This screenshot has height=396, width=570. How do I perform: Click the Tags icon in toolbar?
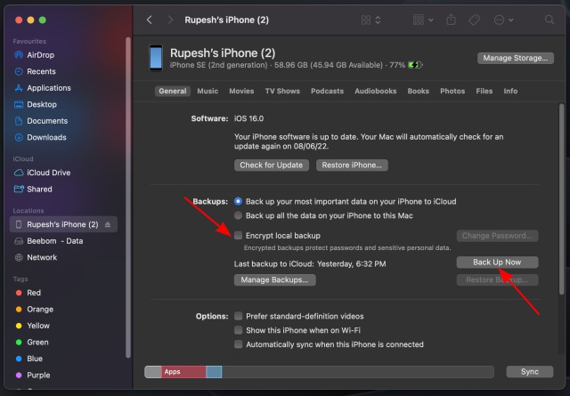tap(474, 20)
